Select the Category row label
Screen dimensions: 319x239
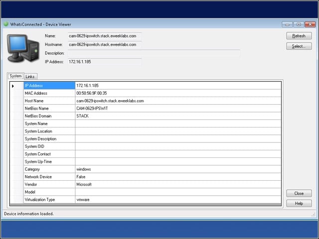[x=49, y=169]
